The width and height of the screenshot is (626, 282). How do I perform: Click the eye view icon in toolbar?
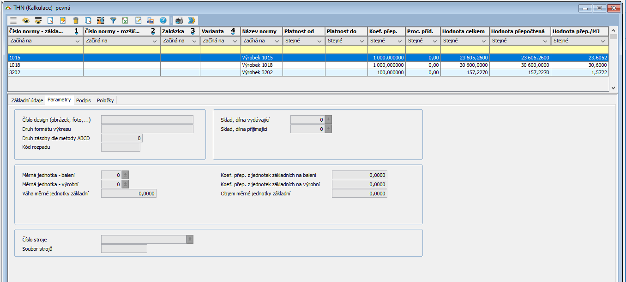coord(26,20)
